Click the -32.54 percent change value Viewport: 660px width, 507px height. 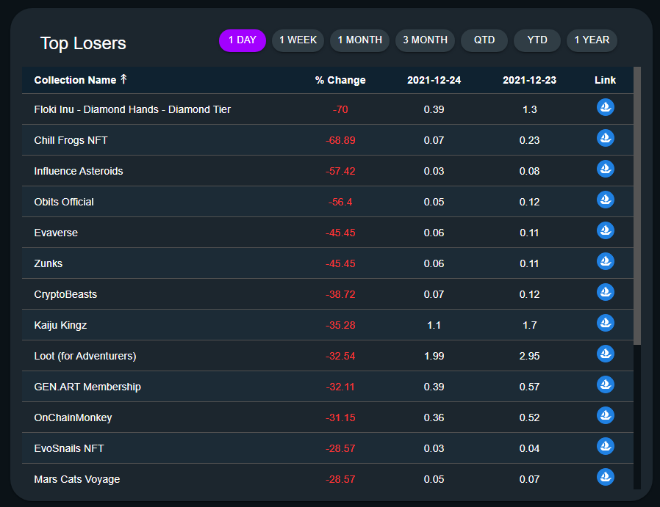pyautogui.click(x=340, y=356)
